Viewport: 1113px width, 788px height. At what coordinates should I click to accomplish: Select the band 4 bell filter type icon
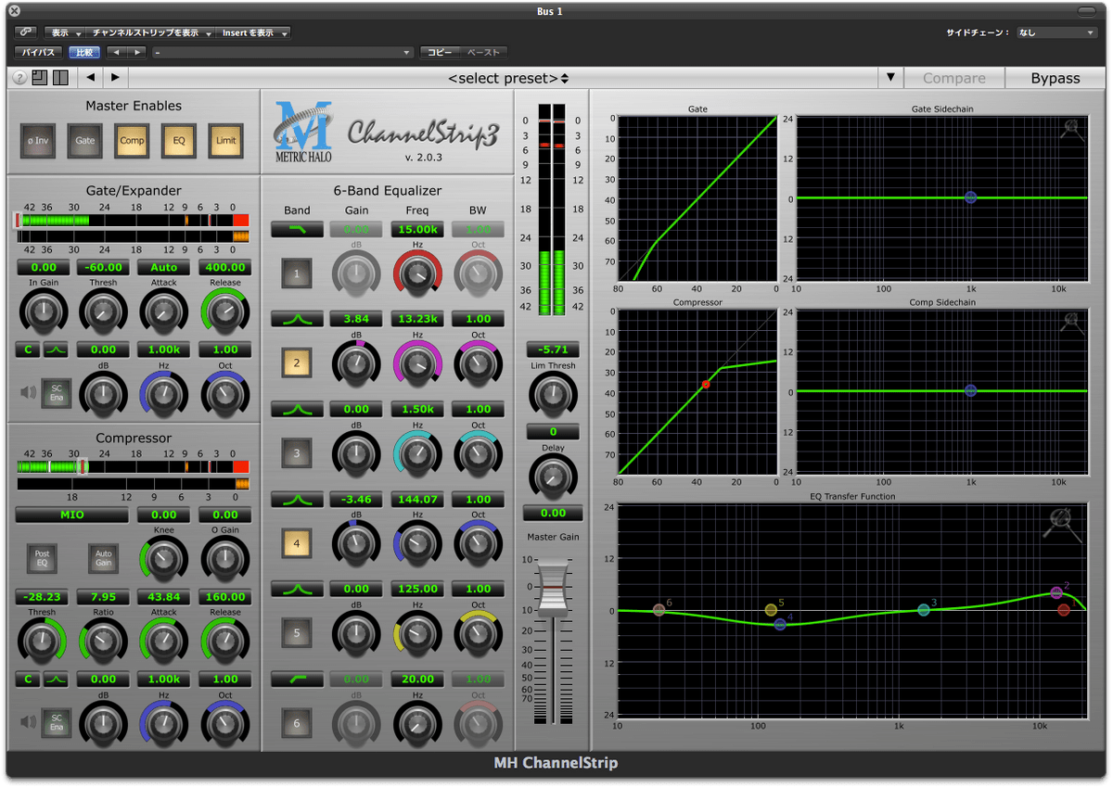(x=297, y=499)
